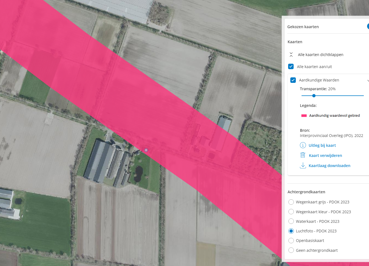Open Uitleg bij kaart link
This screenshot has height=266, width=369.
[322, 145]
